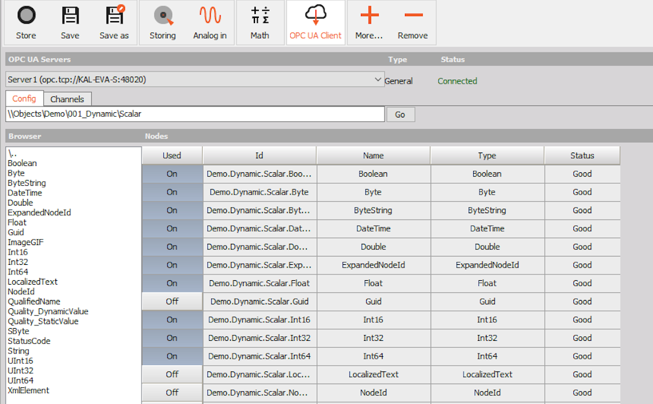The image size is (653, 404).
Task: Click the node path input field
Action: pyautogui.click(x=194, y=114)
